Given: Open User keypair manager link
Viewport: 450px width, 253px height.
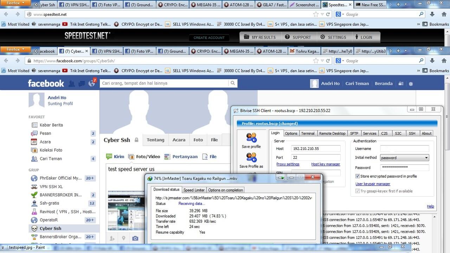Looking at the screenshot, I should point(373,184).
